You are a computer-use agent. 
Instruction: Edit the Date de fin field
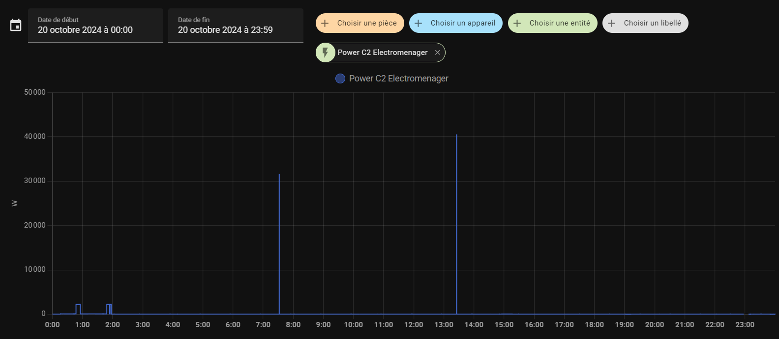(x=236, y=26)
